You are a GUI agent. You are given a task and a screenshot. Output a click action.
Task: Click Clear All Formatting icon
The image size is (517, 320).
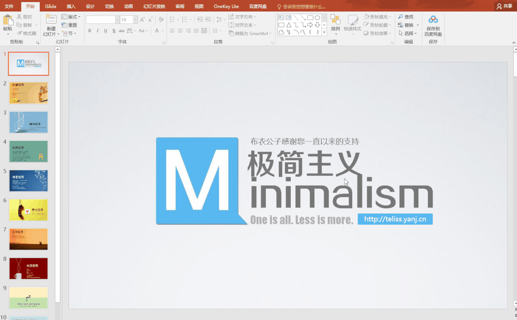click(161, 20)
